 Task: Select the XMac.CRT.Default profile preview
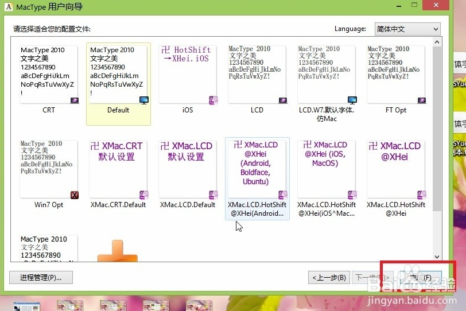[x=118, y=169]
